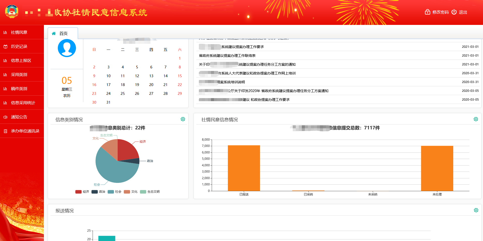The width and height of the screenshot is (483, 241).
Task: Open 承办单位通讯录 in the sidebar
Action: [22, 131]
